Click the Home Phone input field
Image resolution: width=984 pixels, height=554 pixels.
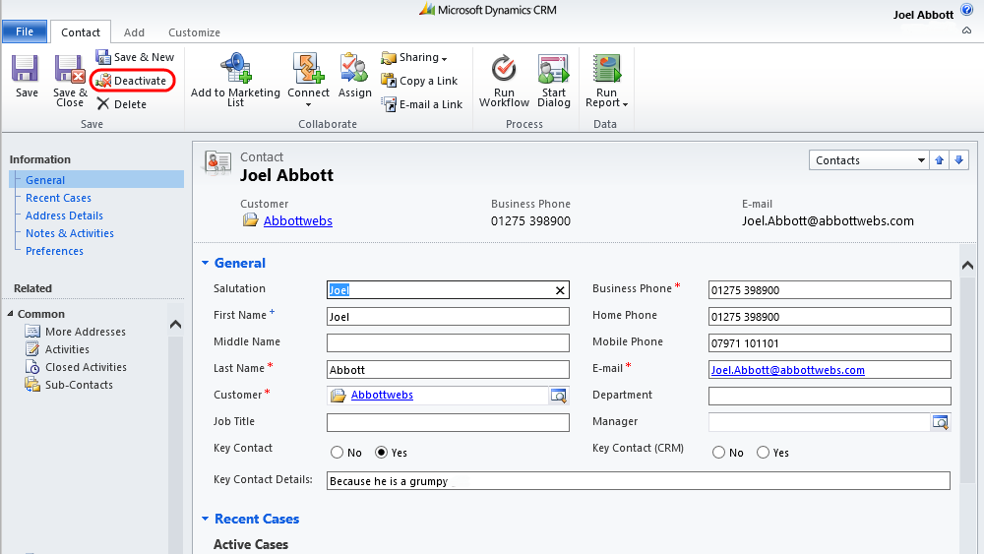[x=830, y=316]
